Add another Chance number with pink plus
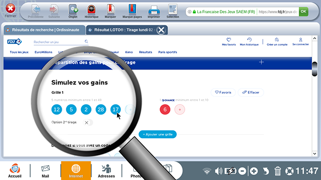The width and height of the screenshot is (321, 180). 180,109
